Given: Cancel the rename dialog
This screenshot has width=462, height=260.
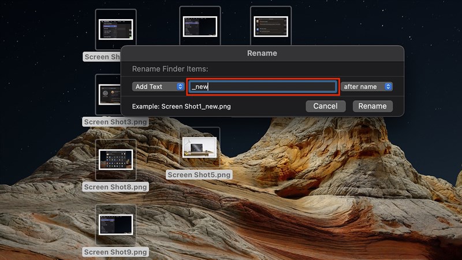Looking at the screenshot, I should pyautogui.click(x=325, y=106).
